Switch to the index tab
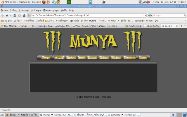187x117 pixels. pyautogui.click(x=116, y=26)
